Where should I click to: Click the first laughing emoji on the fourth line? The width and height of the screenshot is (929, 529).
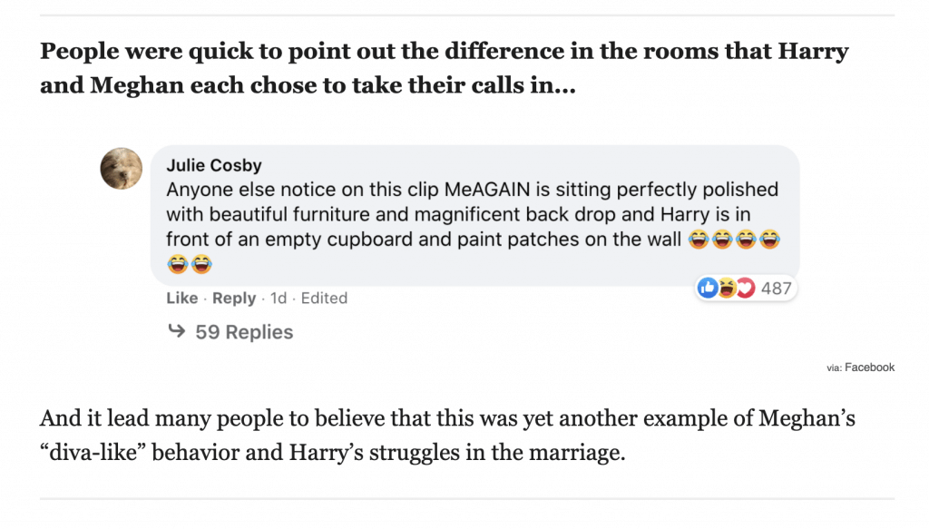[x=177, y=264]
